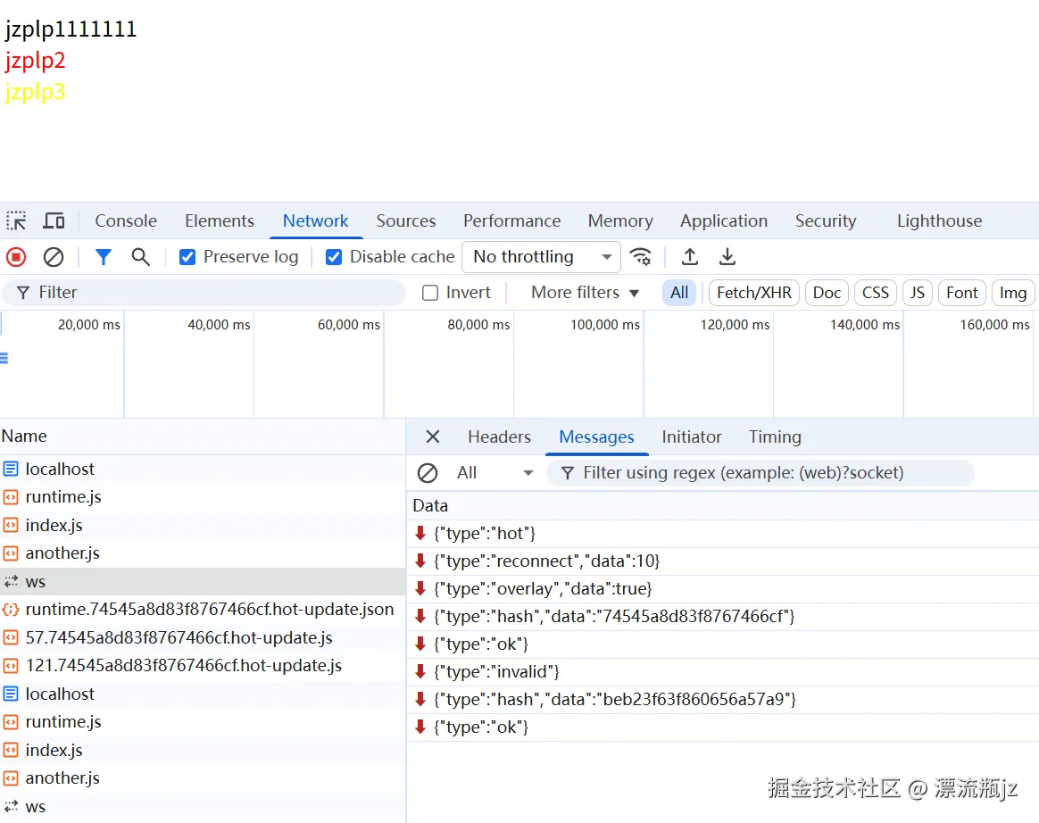Select 57.74545a8d83f8767466cf.hot-update.js request
Screen dimensions: 1039x823
click(x=202, y=638)
